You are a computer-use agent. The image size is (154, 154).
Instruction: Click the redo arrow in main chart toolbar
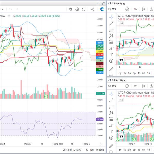coord(17,9)
